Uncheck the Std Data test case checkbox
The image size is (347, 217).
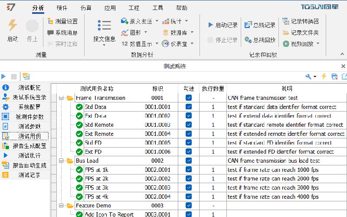click(x=189, y=107)
